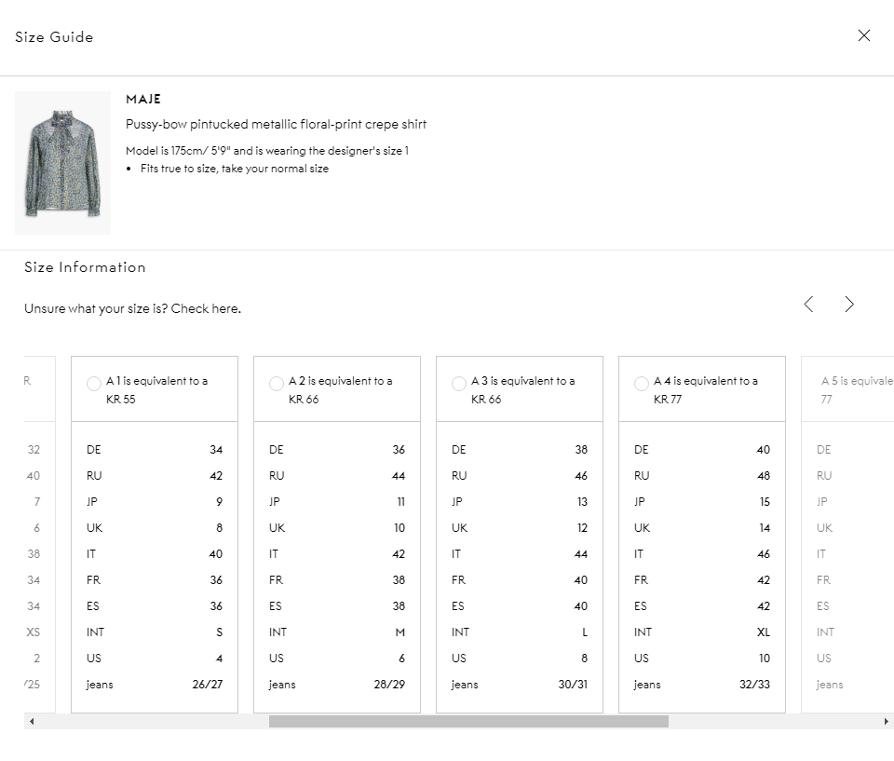
Task: Click jeans value 28/29 in A 2 card
Action: click(389, 685)
